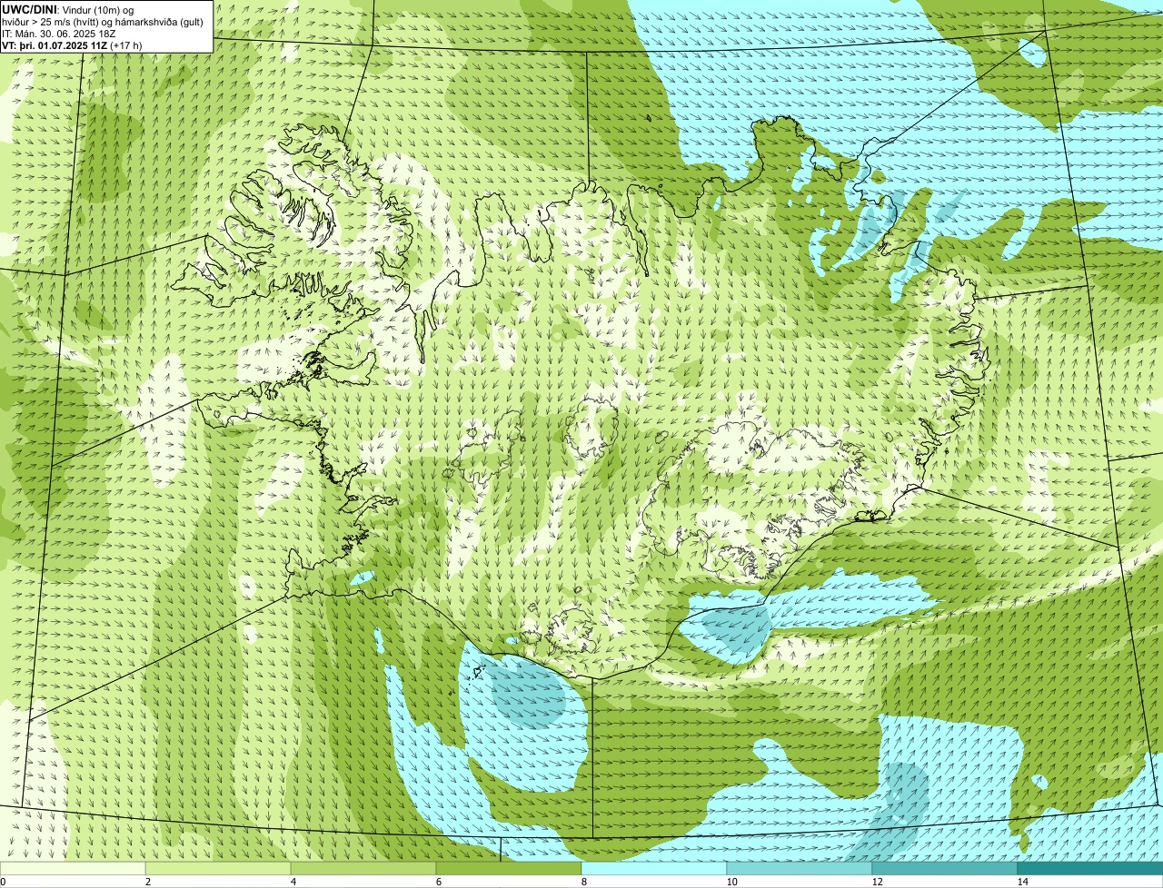The width and height of the screenshot is (1163, 888).
Task: Click the "VT: þri. 01.07.2025 11Z (+17 h)" line
Action: click(72, 44)
